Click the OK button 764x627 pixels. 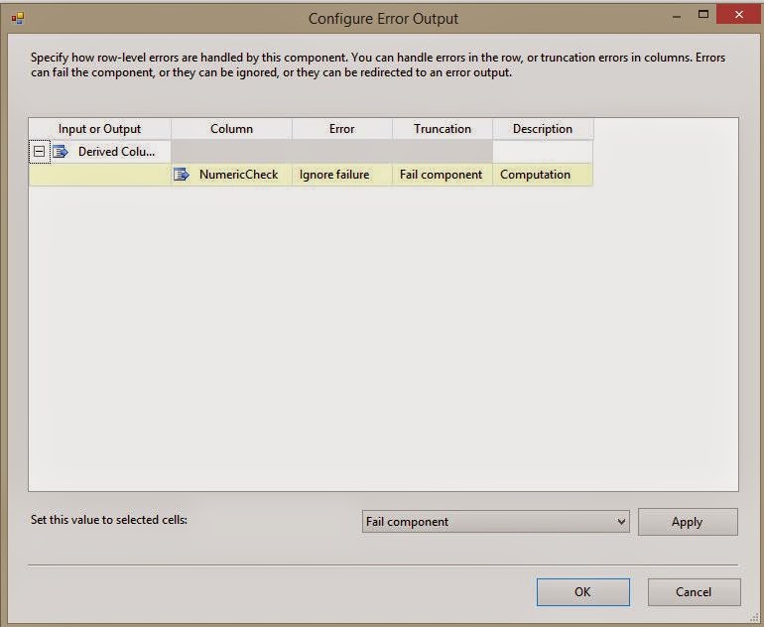click(582, 592)
